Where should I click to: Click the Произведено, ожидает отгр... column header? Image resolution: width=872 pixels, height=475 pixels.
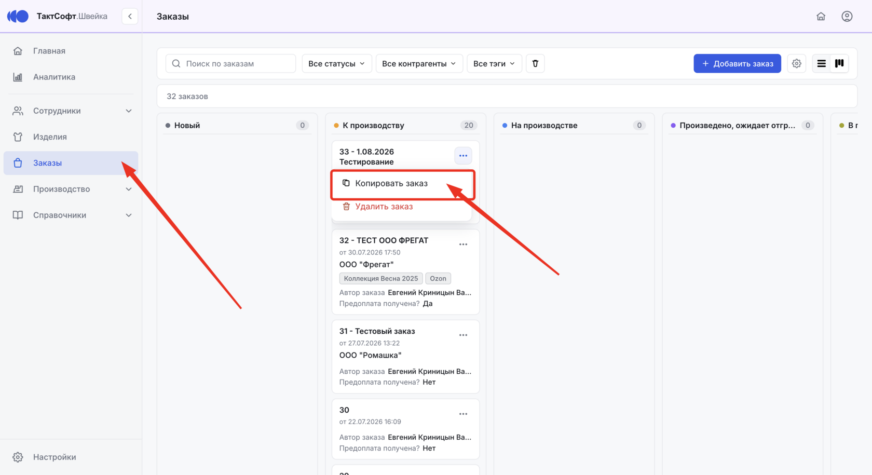pos(742,125)
